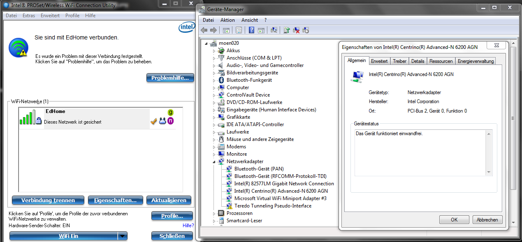Viewport: 522px width, 242px height.
Task: Click the green 802.11g badge icon
Action: tap(170, 112)
